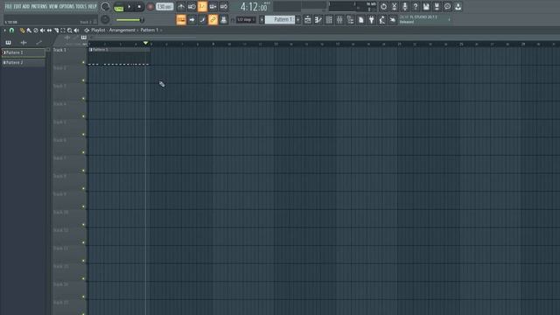Viewport: 560px width, 315px height.
Task: Click the Play button
Action: 129,7
